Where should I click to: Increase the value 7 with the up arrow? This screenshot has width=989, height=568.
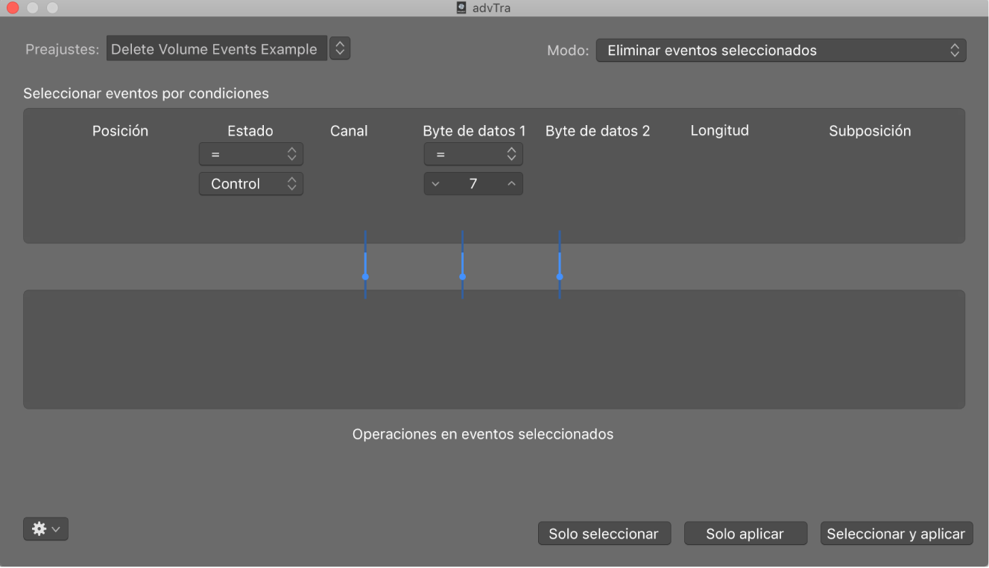511,183
